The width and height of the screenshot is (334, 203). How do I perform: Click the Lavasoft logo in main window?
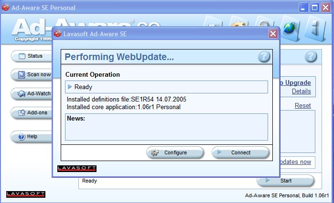coord(26,194)
